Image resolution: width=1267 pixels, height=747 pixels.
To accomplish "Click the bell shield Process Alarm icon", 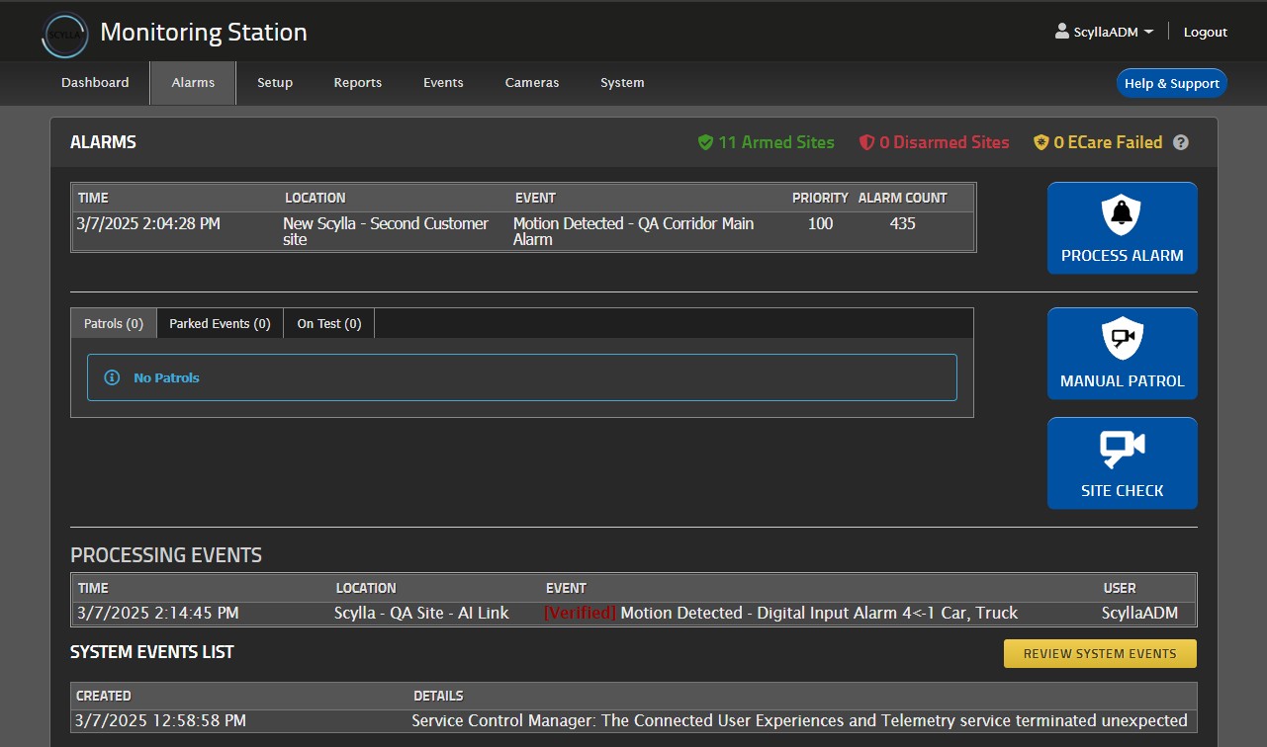I will tap(1122, 213).
